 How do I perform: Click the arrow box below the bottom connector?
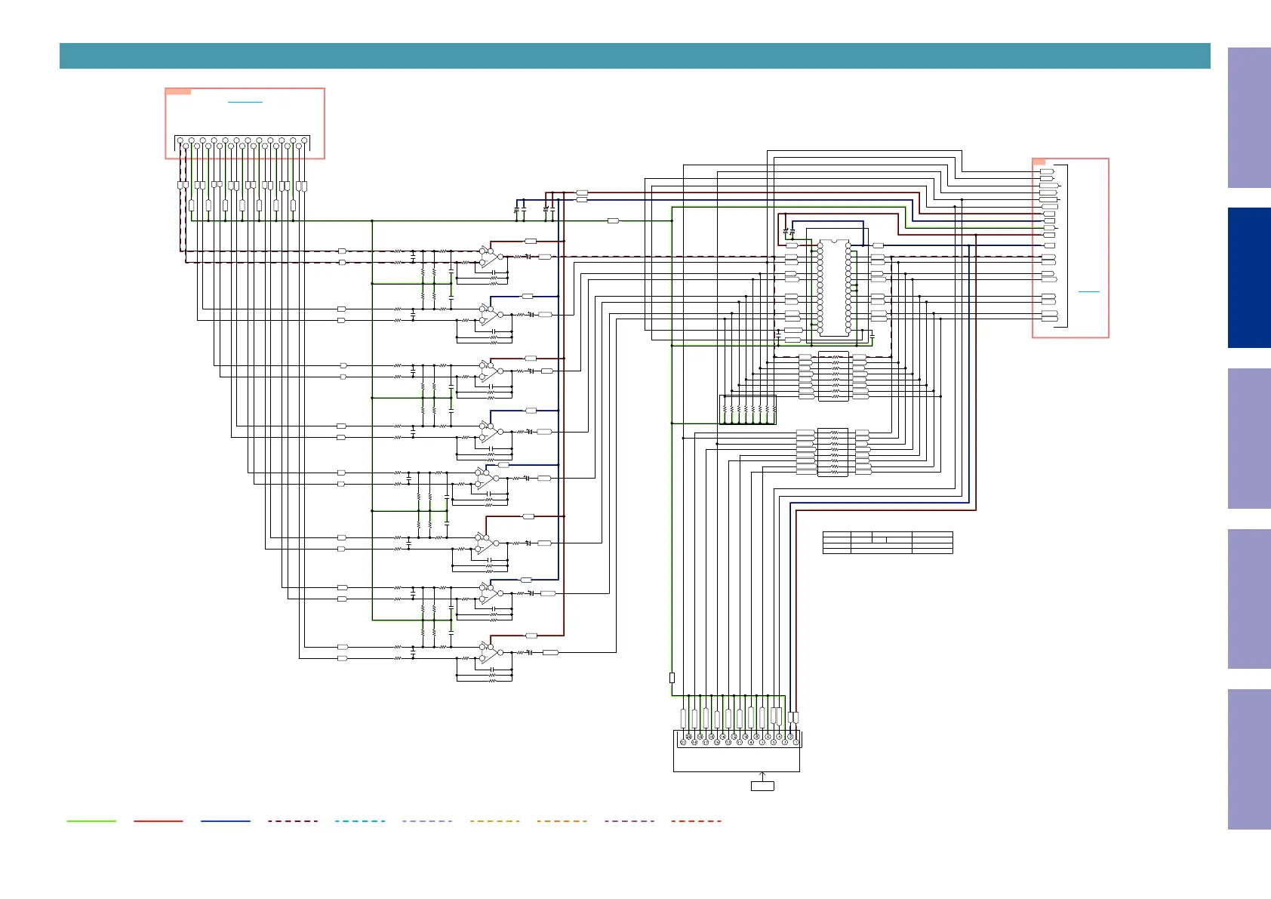pyautogui.click(x=762, y=786)
